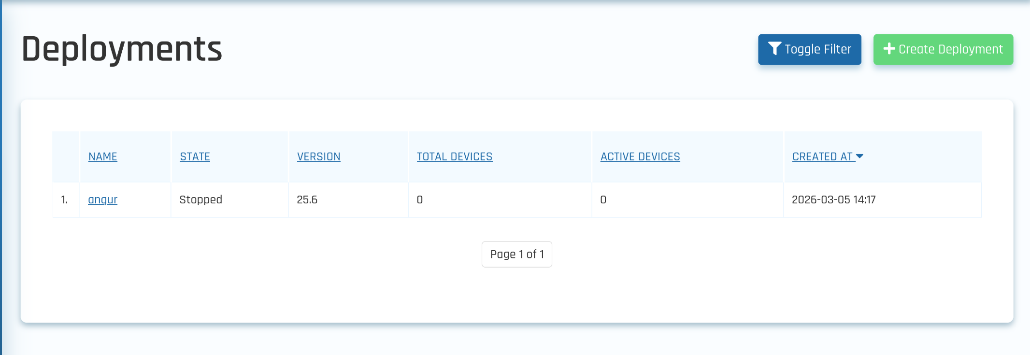
Task: Click row number 1 in the table
Action: click(64, 199)
